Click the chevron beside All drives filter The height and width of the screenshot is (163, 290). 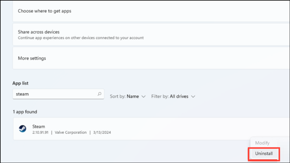pyautogui.click(x=193, y=96)
